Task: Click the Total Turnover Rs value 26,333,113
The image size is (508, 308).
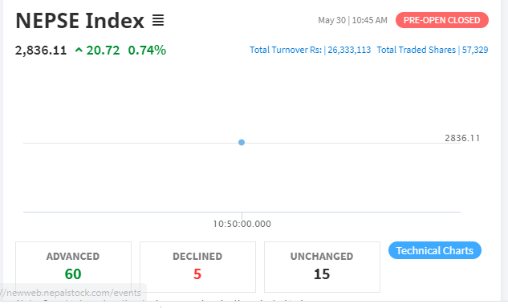Action: [349, 50]
